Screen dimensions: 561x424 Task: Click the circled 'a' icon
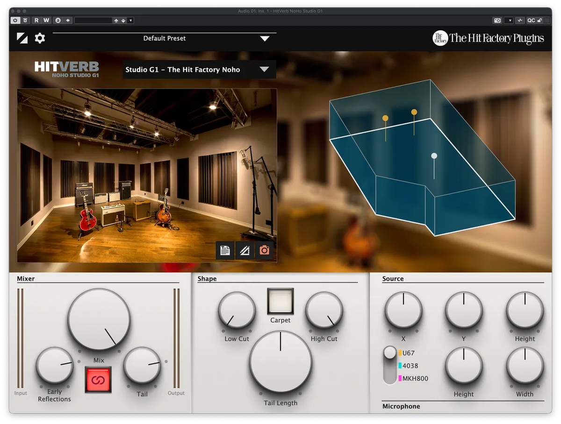pos(58,20)
